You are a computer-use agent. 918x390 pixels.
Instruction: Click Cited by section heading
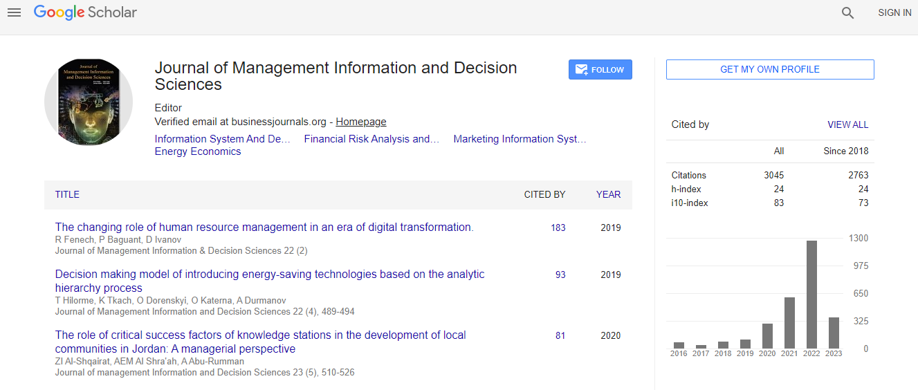[690, 124]
